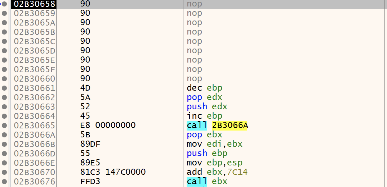Click the highlighted call target 2B3066A
The image size is (387, 187).
(x=230, y=126)
